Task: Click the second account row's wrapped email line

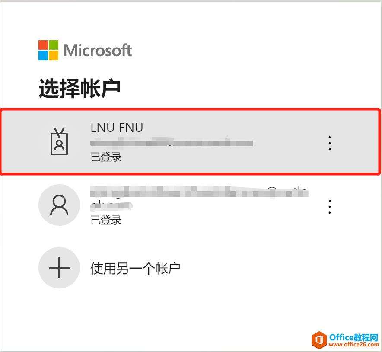Action: point(111,206)
